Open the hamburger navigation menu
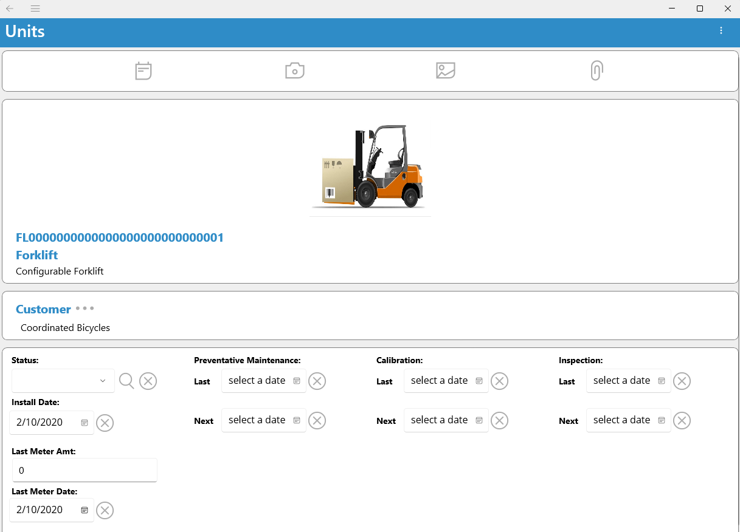Screen dimensions: 740x532 pyautogui.click(x=35, y=9)
